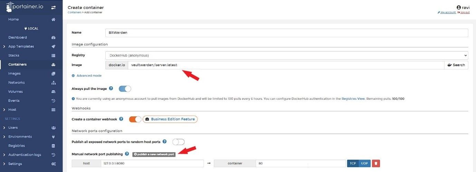Delete the port mapping with red trash icon
Screen dimensions: 476x172
click(x=376, y=163)
